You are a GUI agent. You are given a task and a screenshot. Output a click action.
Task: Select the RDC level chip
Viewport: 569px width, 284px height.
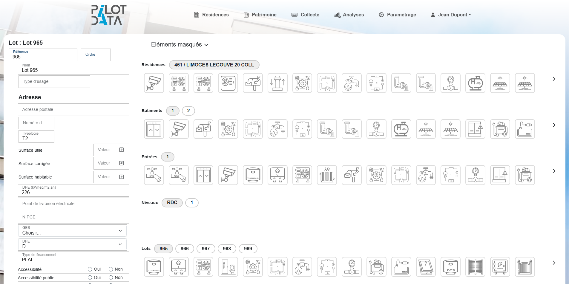172,203
